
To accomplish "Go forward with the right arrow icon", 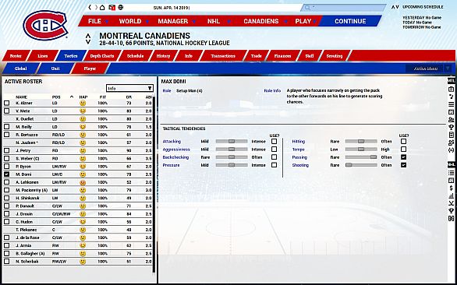I will (x=96, y=8).
